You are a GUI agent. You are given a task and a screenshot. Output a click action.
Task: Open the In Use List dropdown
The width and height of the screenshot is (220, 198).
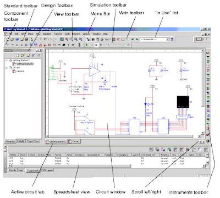(x=167, y=39)
